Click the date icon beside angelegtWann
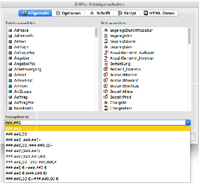The image size is (205, 186). [106, 41]
